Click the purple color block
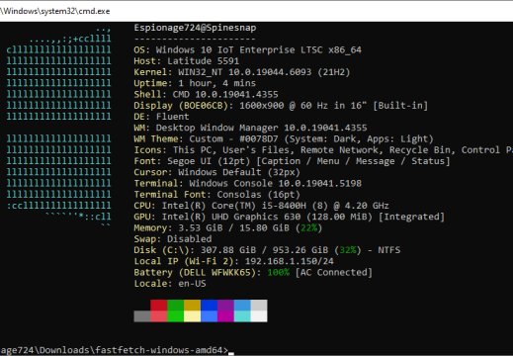 (225, 306)
